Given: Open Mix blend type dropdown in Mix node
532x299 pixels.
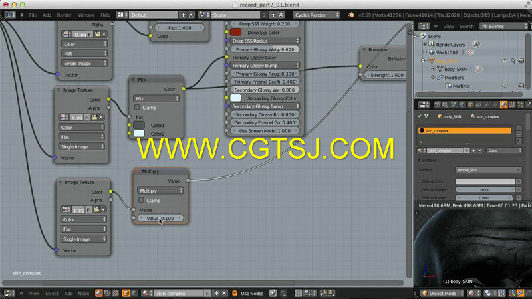Looking at the screenshot, I should (156, 98).
